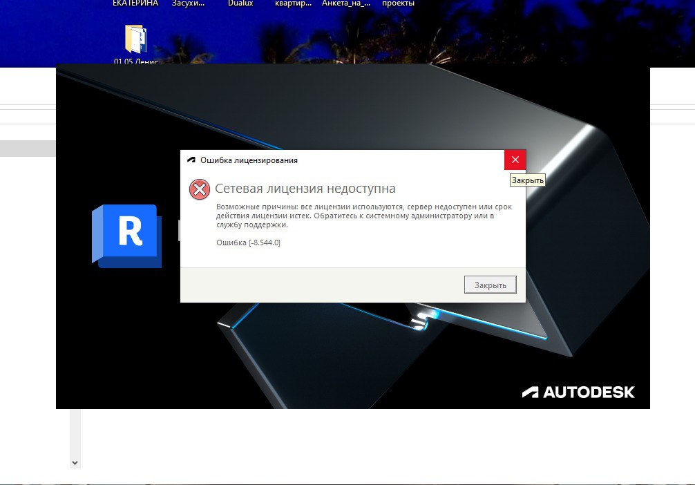
Task: Click the Revit R logo on the splash screen
Action: tap(126, 236)
